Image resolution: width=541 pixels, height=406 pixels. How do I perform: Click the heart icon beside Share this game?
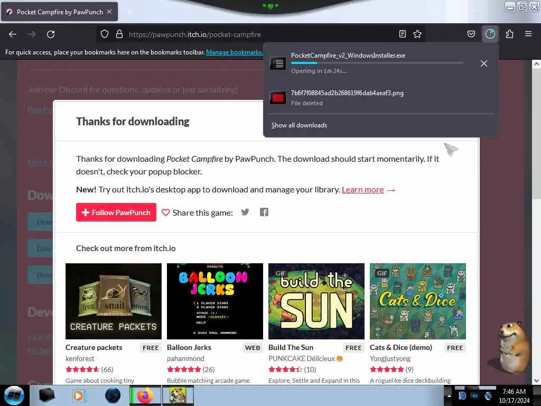click(x=165, y=213)
